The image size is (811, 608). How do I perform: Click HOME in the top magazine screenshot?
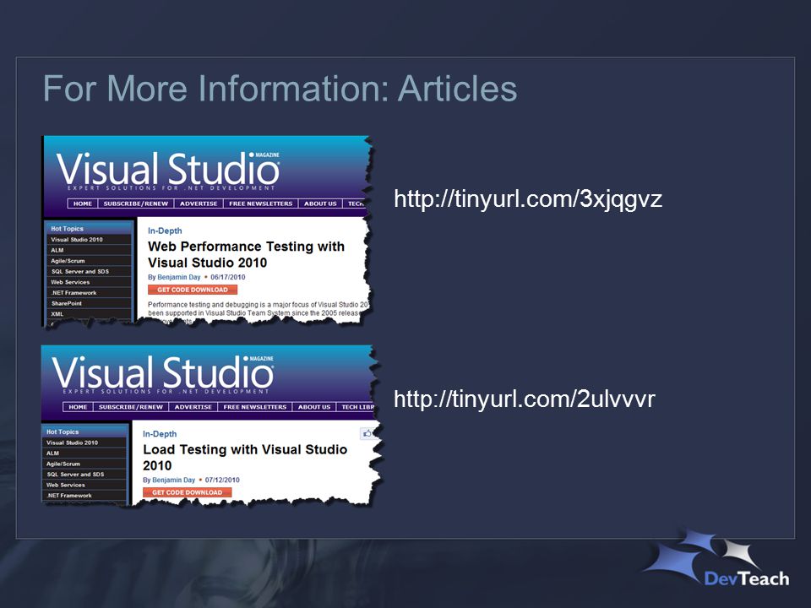83,204
